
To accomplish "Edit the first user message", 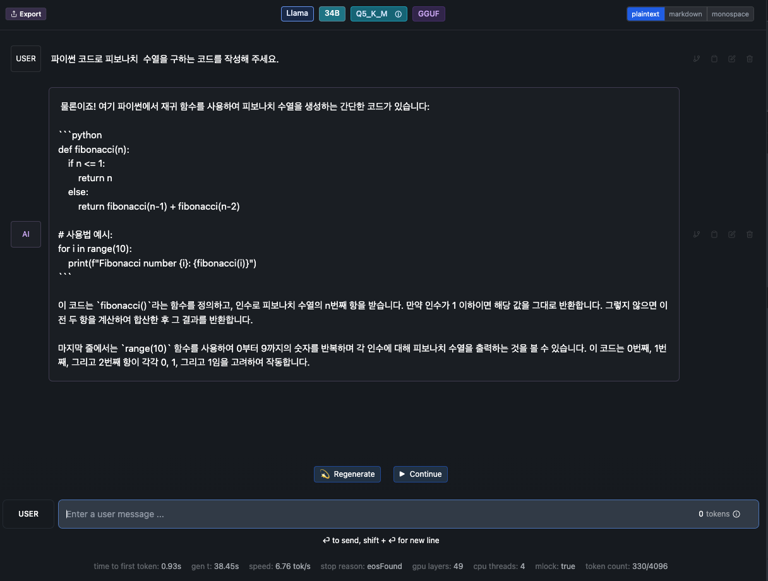I will tap(732, 59).
